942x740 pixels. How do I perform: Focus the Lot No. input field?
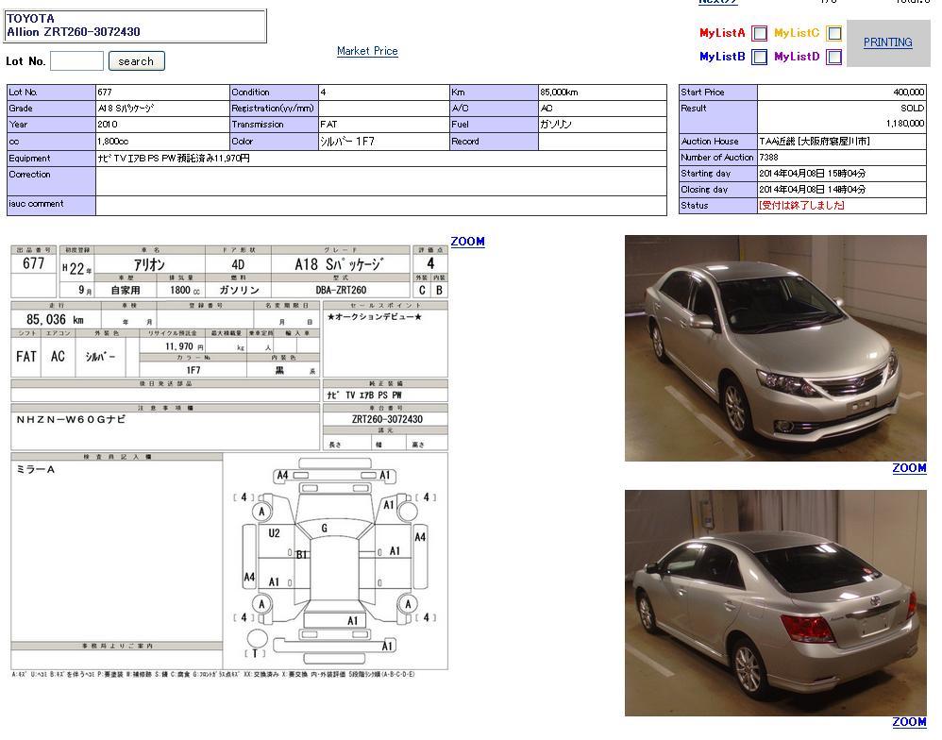point(76,61)
